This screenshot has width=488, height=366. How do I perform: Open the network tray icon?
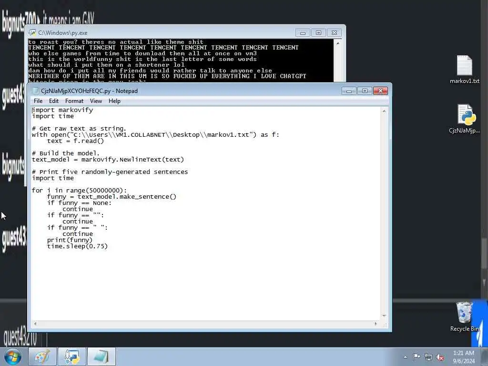(428, 357)
